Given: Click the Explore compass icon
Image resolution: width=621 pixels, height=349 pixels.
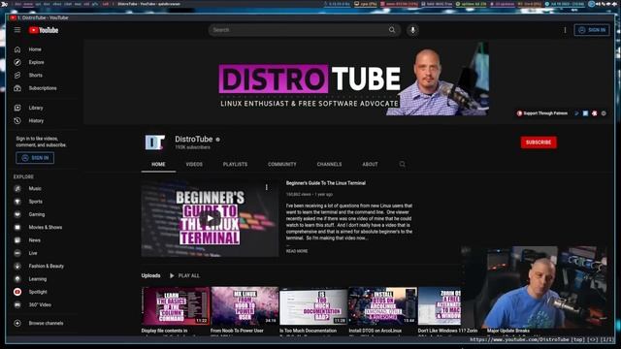Looking at the screenshot, I should click(x=17, y=62).
